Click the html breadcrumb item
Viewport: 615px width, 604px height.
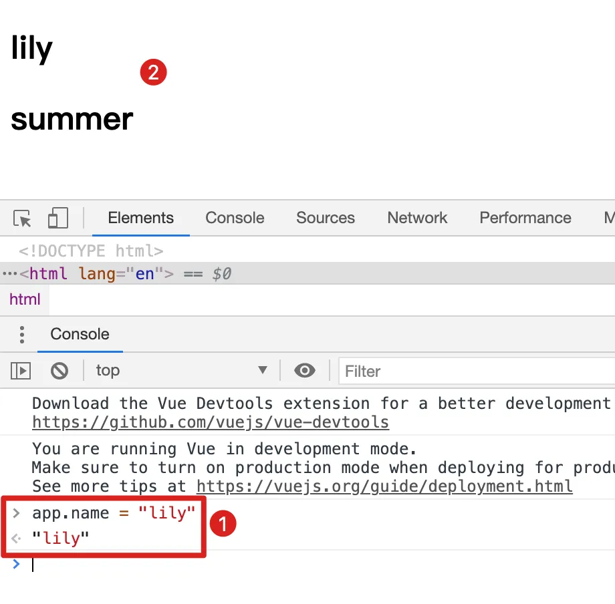pos(25,299)
